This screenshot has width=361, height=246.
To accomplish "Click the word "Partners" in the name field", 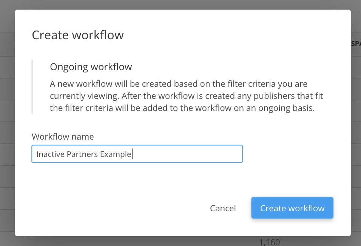I will tap(81, 154).
